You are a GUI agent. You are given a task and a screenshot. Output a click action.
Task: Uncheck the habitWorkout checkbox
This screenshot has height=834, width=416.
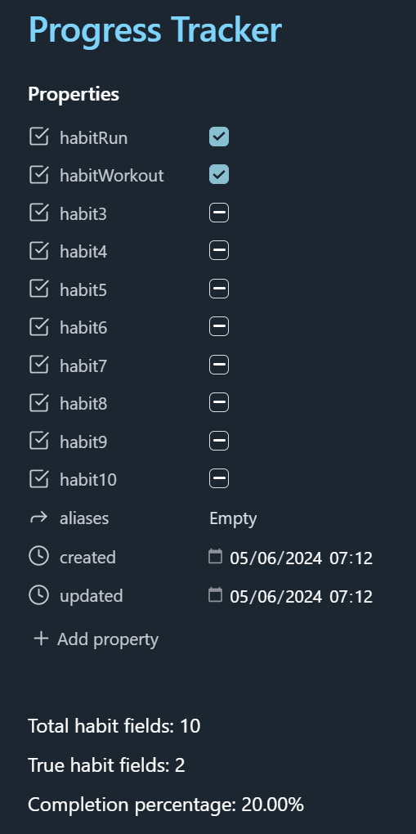coord(219,174)
